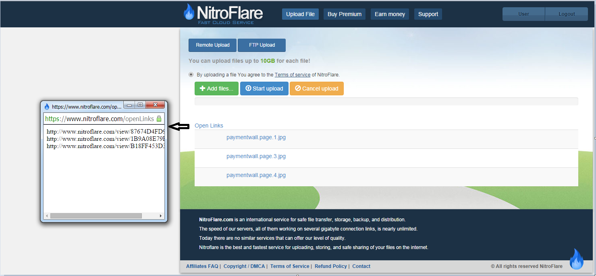Click the Open Links link
This screenshot has width=596, height=276.
[x=209, y=126]
